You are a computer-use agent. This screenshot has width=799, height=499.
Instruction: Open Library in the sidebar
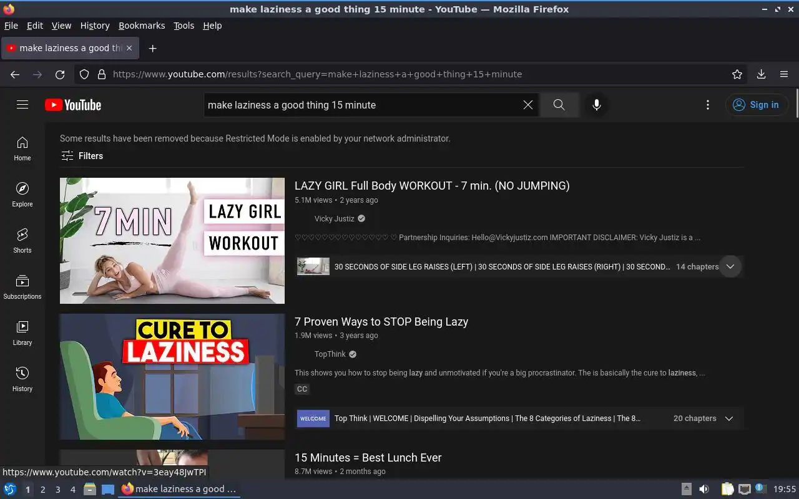click(22, 334)
